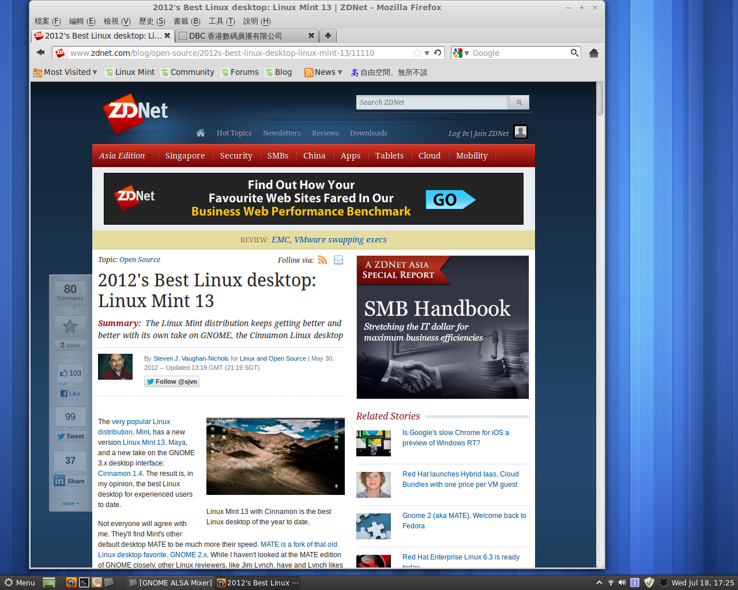Open the Wi-Fi network tray icon

click(611, 583)
